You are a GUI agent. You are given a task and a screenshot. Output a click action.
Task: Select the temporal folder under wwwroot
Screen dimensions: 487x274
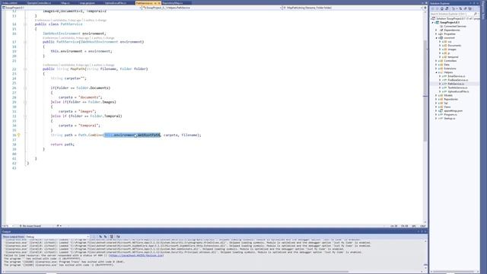[x=453, y=57]
